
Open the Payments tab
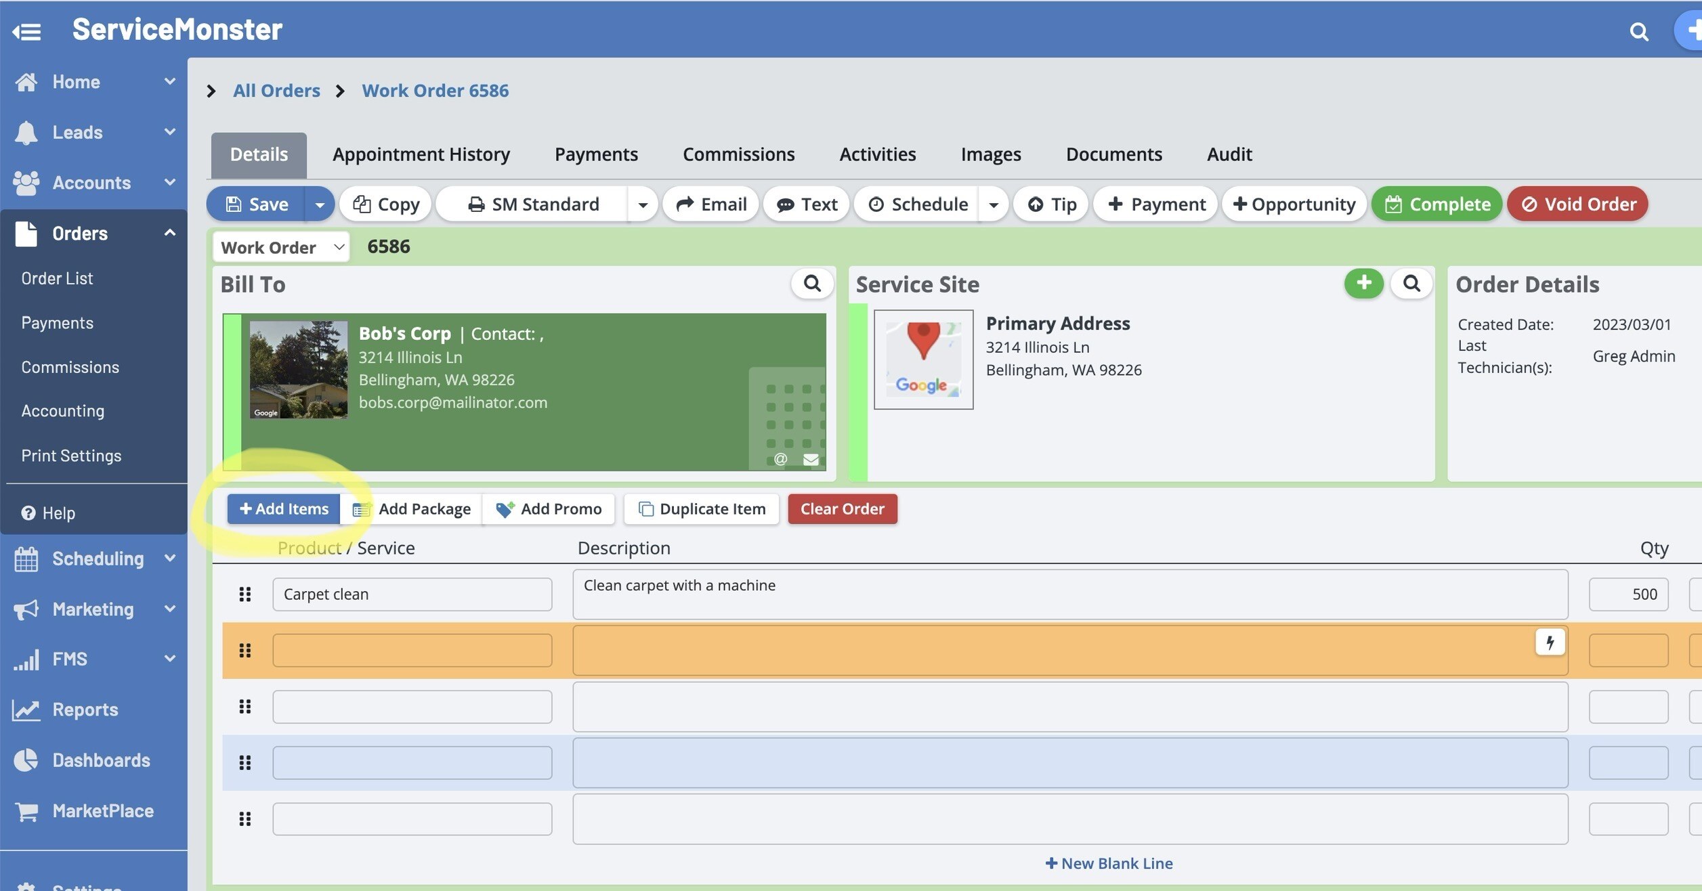coord(595,154)
